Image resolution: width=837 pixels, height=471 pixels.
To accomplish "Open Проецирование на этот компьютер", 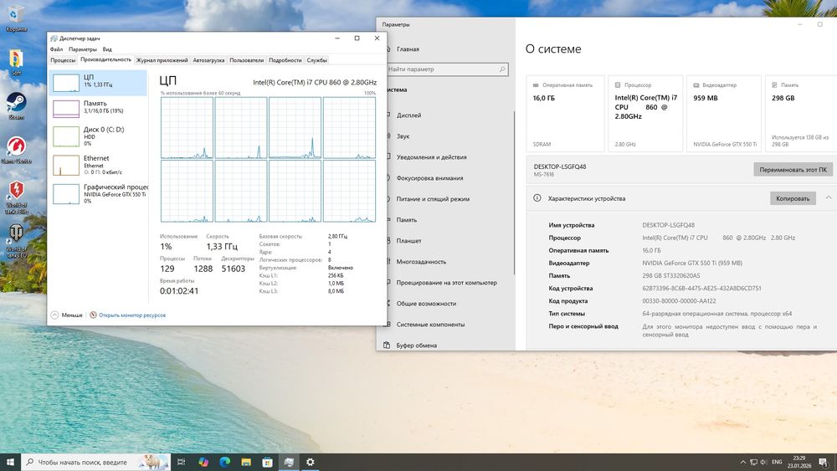I will tap(446, 283).
